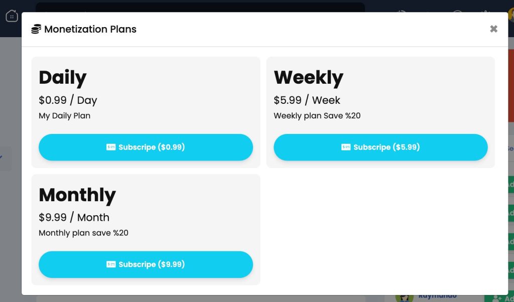Click the $5.99 / Week price text
This screenshot has height=302, width=514.
pos(307,100)
